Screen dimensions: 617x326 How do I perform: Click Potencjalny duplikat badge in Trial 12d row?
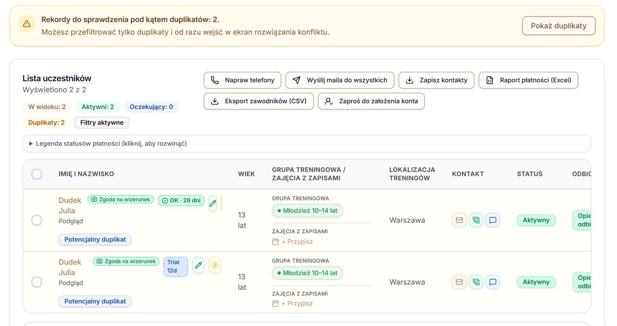pyautogui.click(x=95, y=301)
